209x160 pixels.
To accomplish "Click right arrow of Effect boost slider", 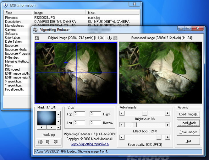I will point(168,125).
